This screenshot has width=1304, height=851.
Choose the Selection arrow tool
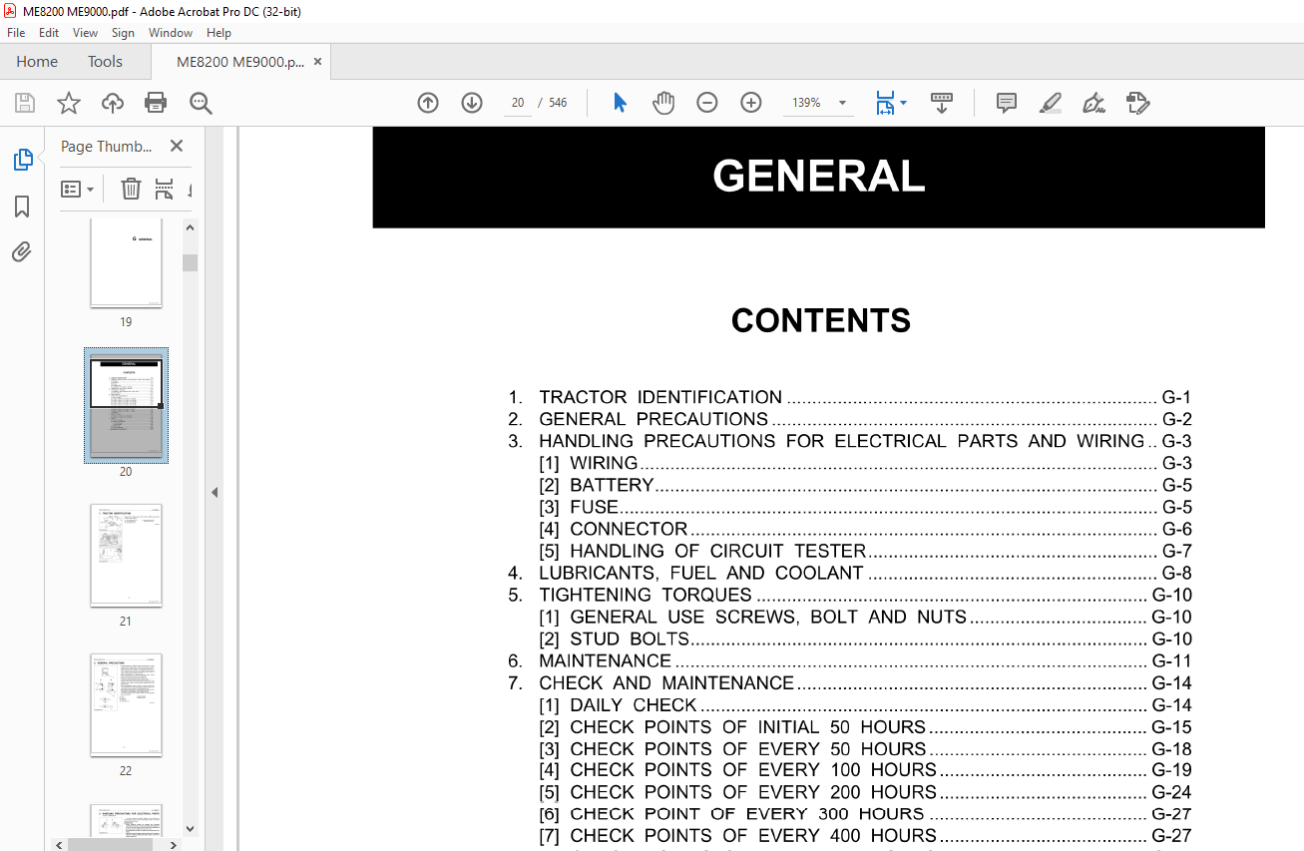tap(620, 103)
